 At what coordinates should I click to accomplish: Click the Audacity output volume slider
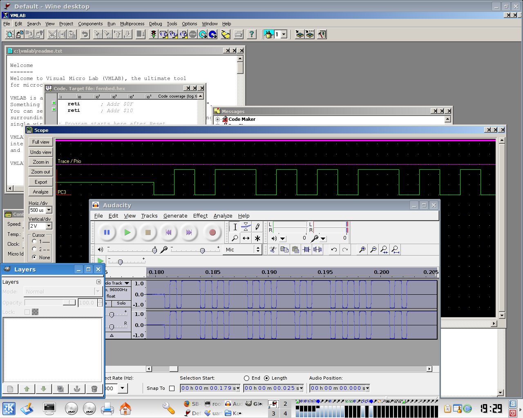[132, 250]
